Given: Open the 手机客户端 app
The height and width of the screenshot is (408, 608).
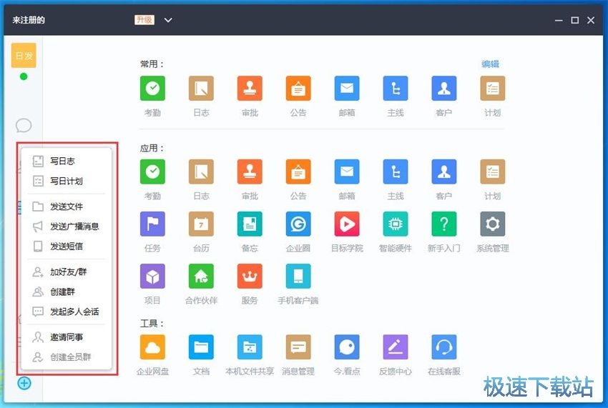Looking at the screenshot, I should (298, 277).
